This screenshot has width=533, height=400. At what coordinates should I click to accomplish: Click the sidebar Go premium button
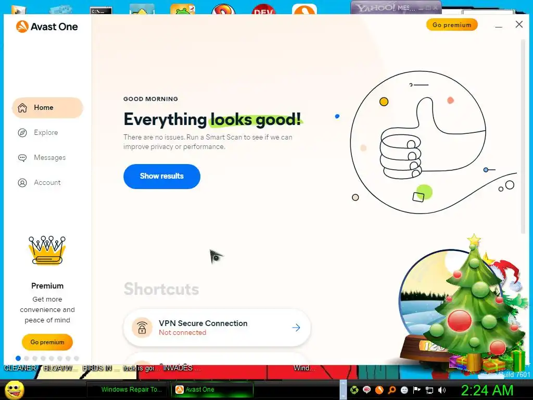[47, 342]
